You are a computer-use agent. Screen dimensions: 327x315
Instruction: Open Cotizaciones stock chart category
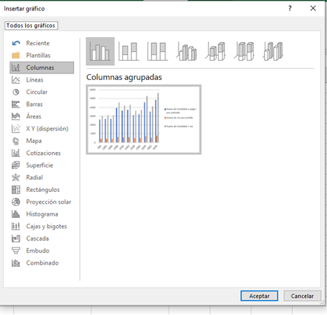tap(42, 153)
